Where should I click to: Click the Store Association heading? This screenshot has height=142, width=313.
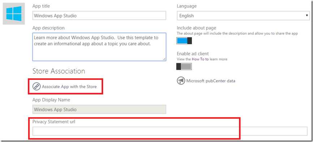click(x=59, y=71)
